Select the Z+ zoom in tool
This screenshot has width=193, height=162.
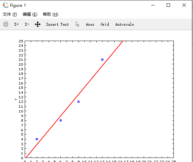pyautogui.click(x=16, y=24)
